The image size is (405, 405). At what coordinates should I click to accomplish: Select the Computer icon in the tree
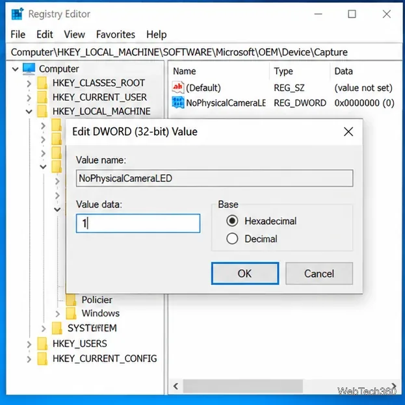[29, 69]
